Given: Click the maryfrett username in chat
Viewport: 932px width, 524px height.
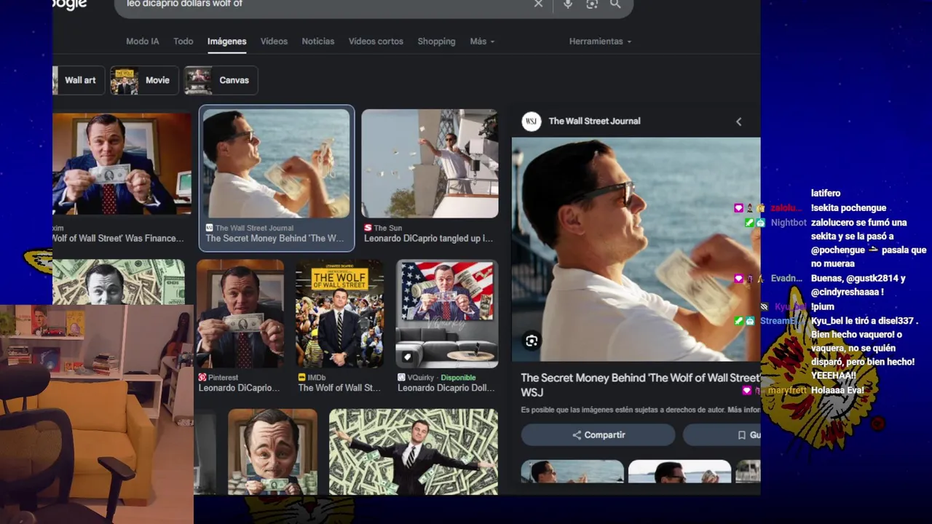Looking at the screenshot, I should click(787, 390).
